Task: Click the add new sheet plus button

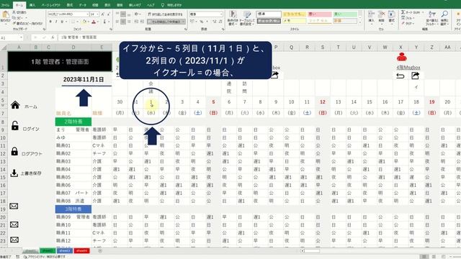Action: coord(100,251)
